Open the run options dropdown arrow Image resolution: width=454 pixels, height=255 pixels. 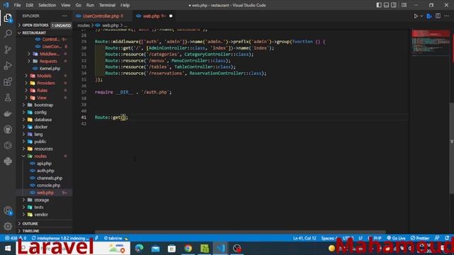point(421,16)
